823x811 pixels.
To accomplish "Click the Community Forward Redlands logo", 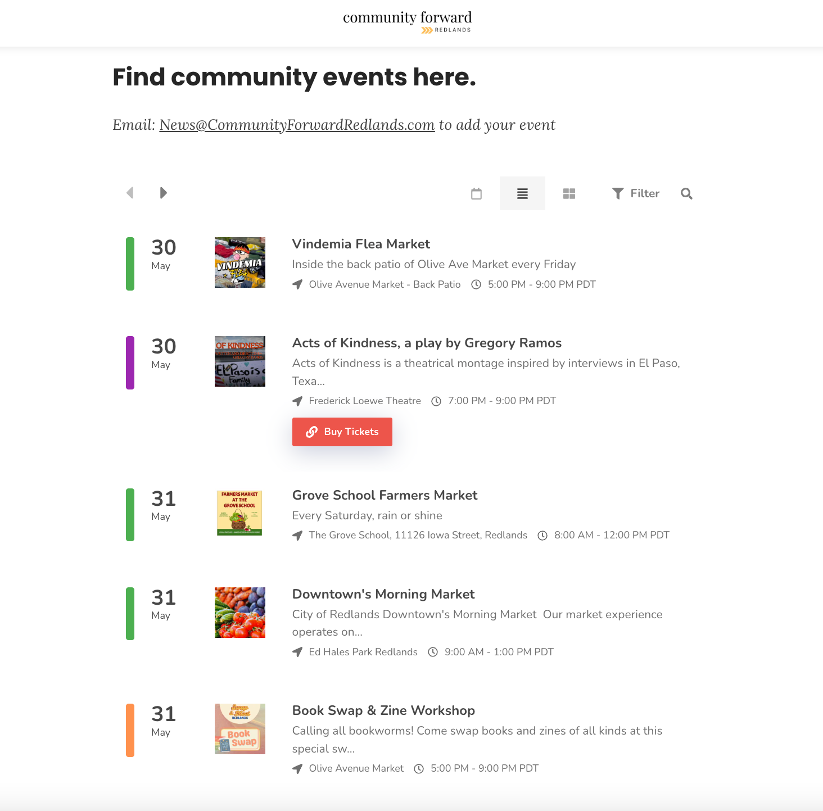I will pyautogui.click(x=408, y=22).
